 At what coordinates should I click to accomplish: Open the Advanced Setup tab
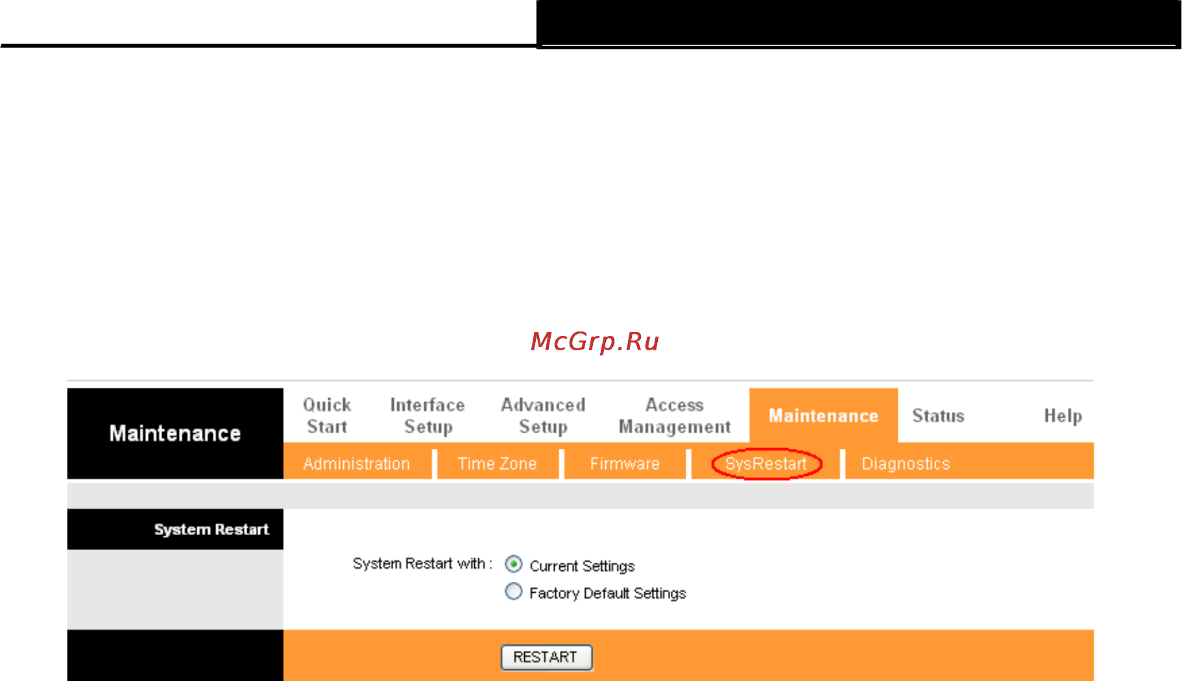(x=543, y=416)
